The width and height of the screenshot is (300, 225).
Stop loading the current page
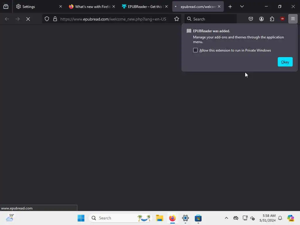coord(28,19)
